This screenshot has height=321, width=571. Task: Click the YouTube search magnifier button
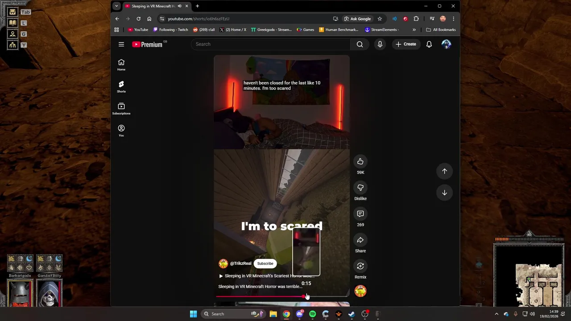coord(360,44)
